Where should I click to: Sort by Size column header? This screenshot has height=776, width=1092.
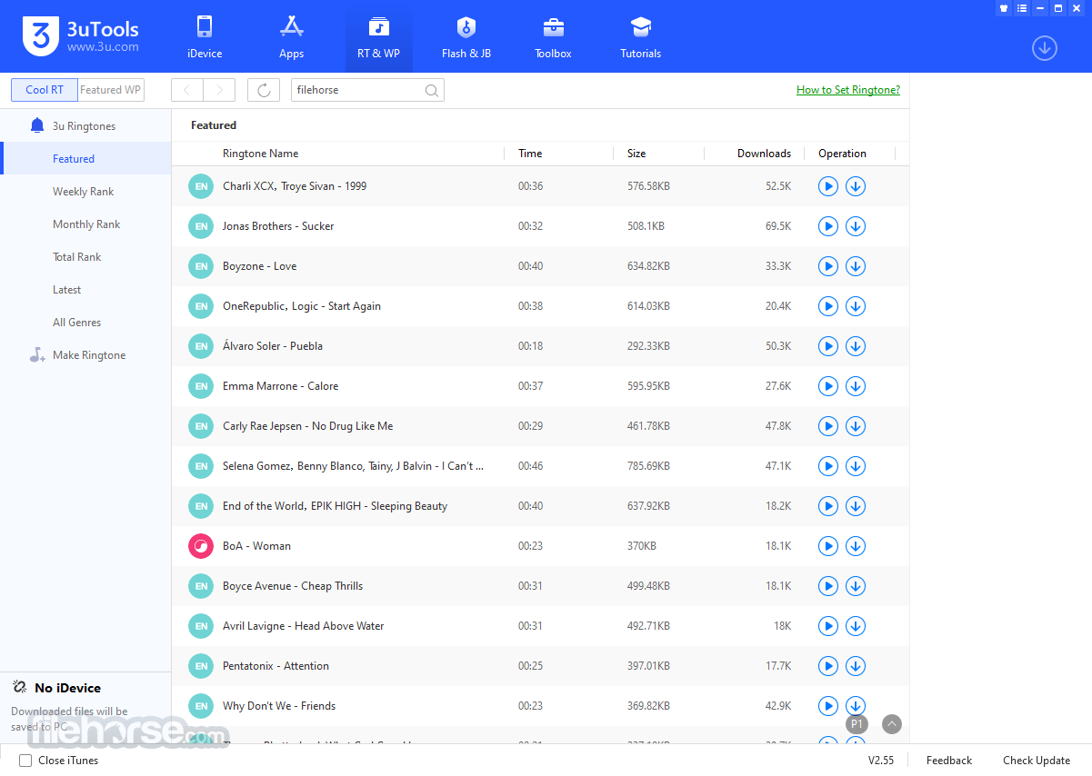coord(636,154)
